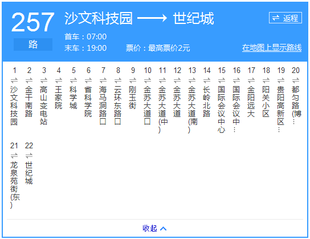Click the first bus time 首车：07:00
The image size is (310, 239).
(85, 37)
